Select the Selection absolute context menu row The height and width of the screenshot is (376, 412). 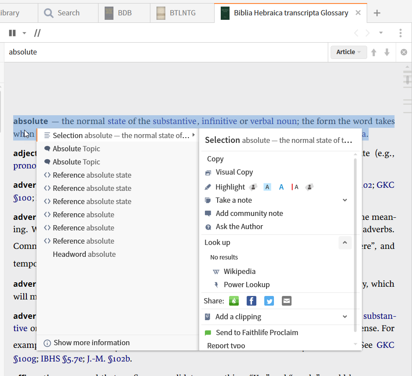[x=118, y=135]
